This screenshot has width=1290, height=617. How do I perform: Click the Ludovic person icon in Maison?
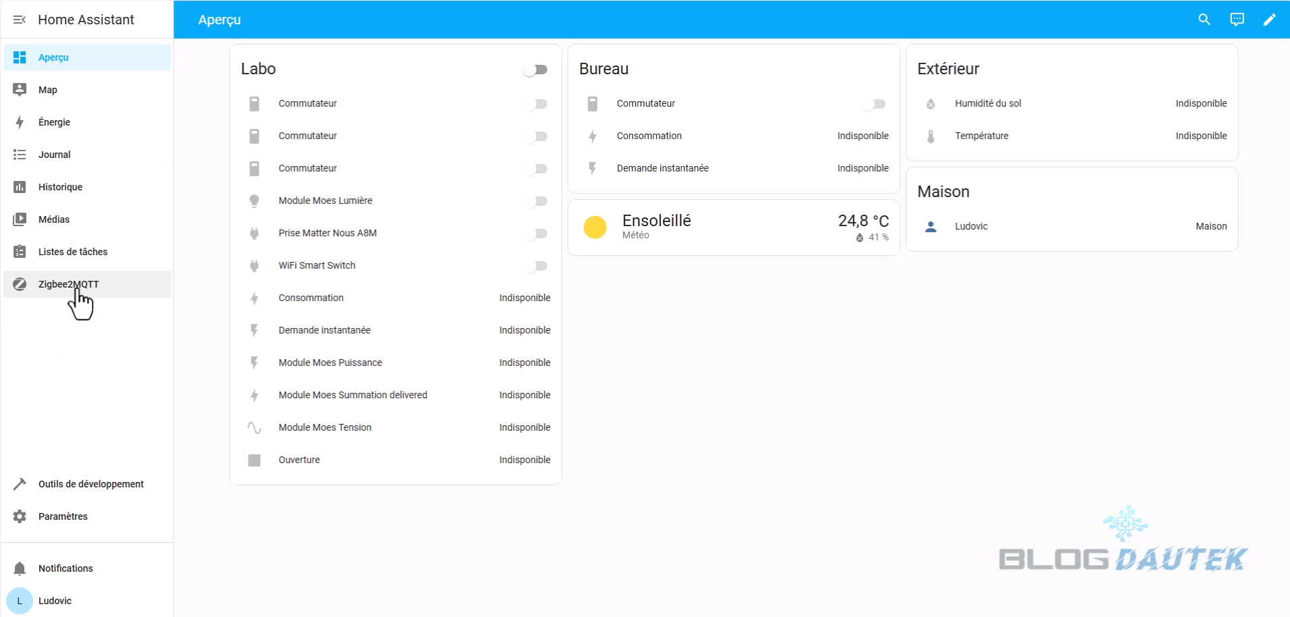(x=931, y=226)
